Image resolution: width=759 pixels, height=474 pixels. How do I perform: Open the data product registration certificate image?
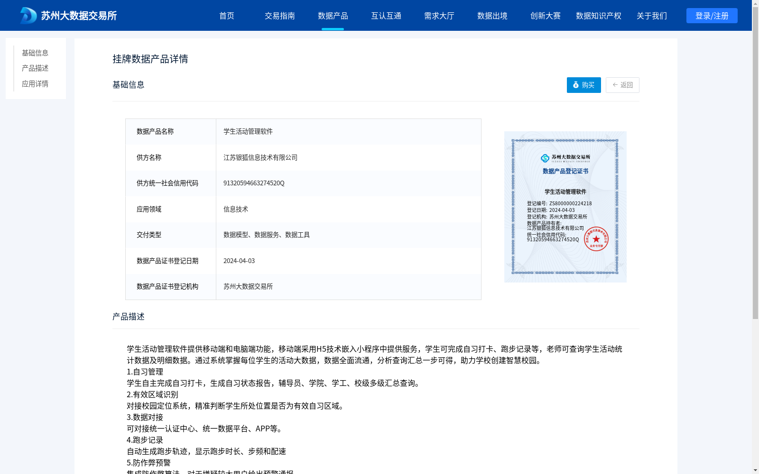(565, 207)
